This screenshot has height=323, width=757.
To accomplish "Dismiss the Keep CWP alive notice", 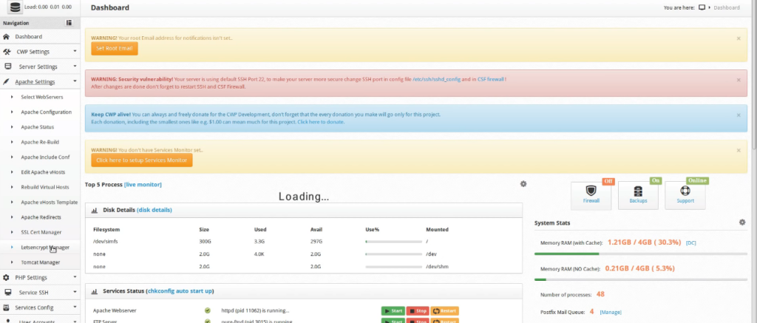I will pyautogui.click(x=739, y=115).
